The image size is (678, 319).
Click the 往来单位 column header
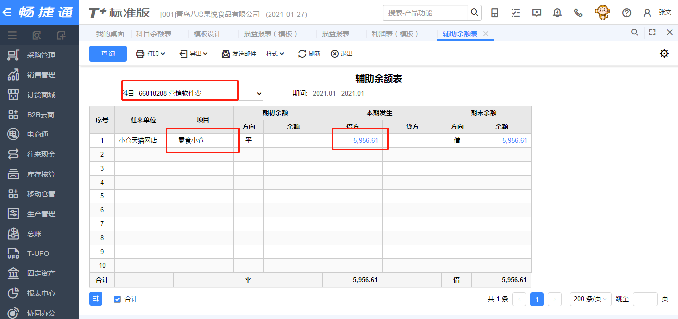[x=144, y=120]
